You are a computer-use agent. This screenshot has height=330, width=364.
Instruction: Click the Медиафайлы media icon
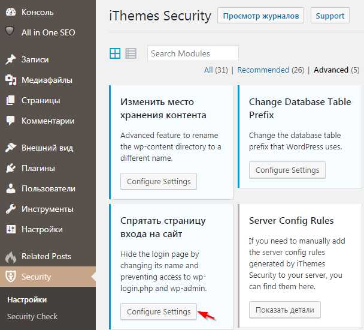coord(10,80)
